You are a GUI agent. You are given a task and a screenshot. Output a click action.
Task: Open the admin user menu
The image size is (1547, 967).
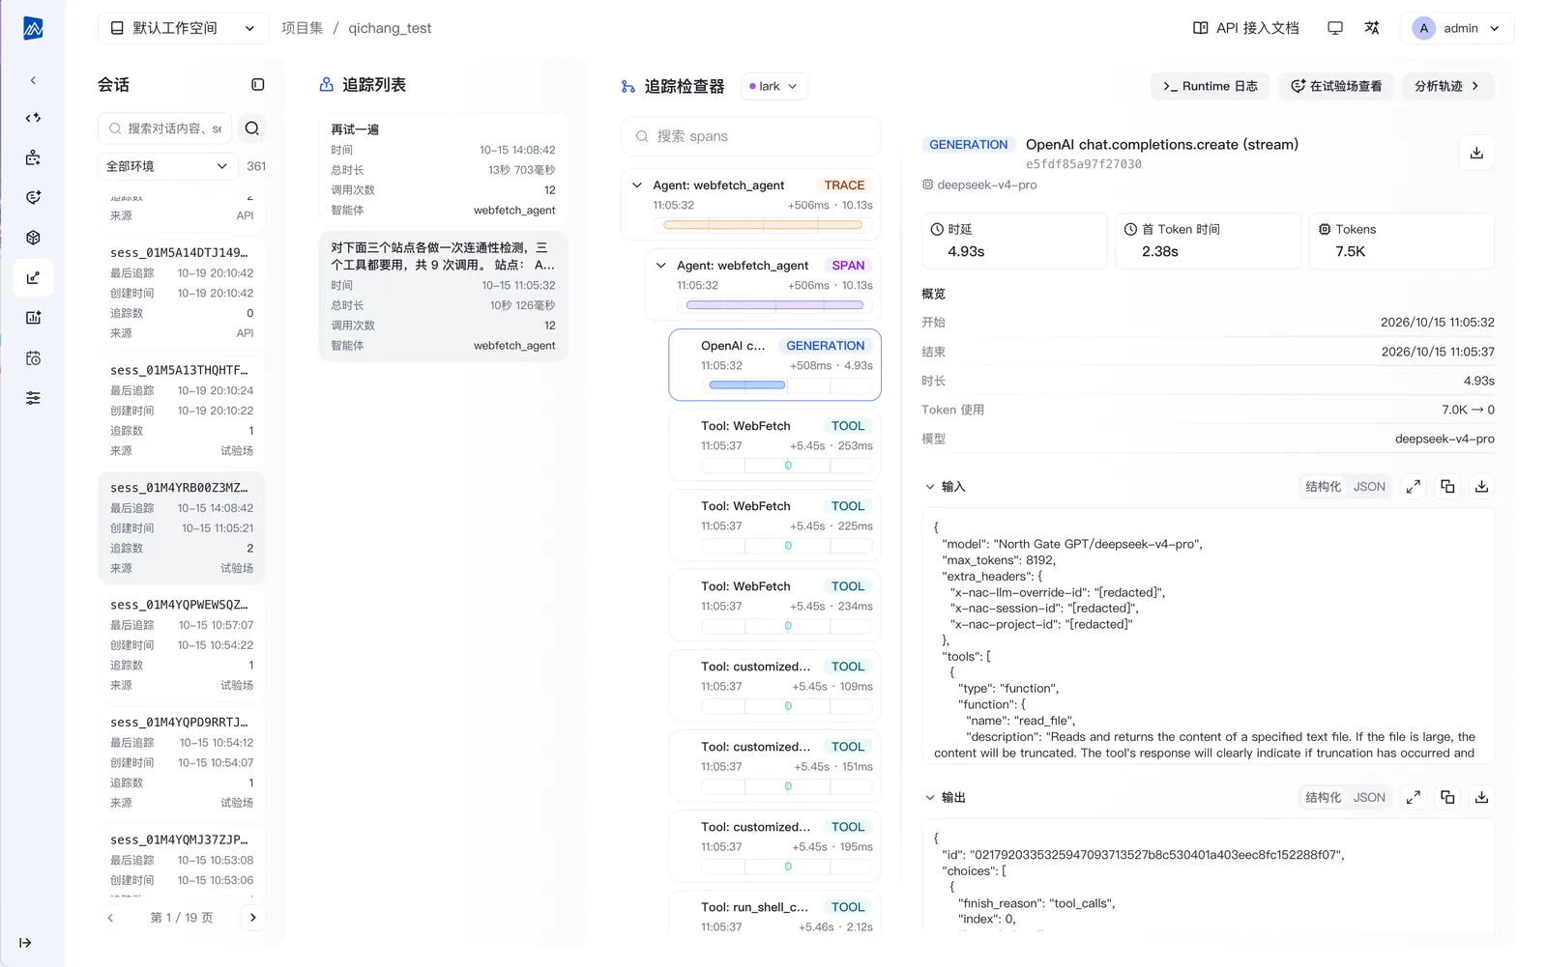1456,28
